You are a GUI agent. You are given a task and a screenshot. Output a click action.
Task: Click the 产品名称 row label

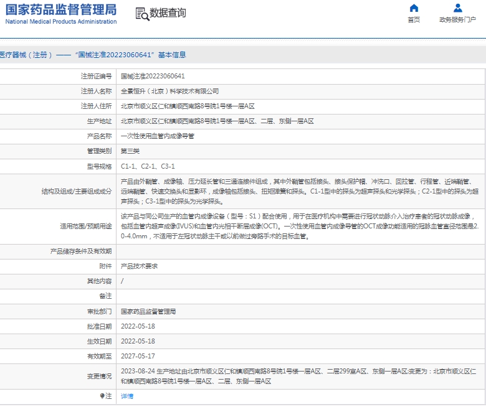(100, 136)
